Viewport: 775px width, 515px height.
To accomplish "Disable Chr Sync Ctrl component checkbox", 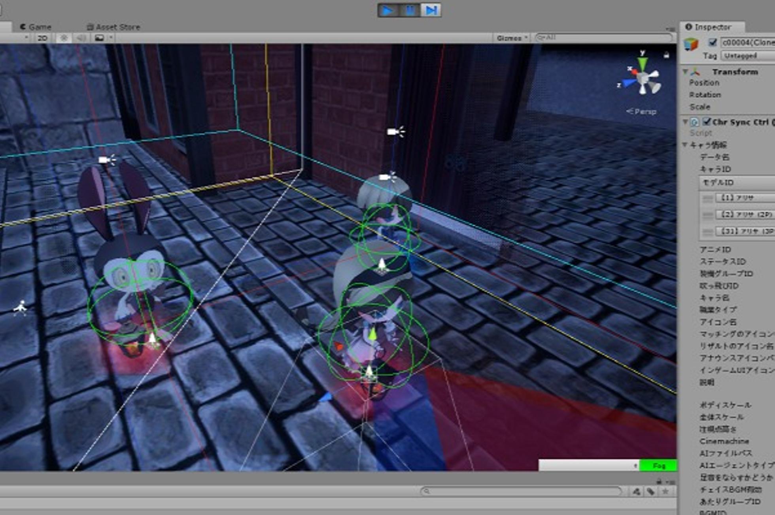I will pyautogui.click(x=706, y=122).
